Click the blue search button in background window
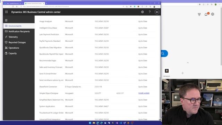Viewport: 222px width, 125px height. pyautogui.click(x=164, y=53)
